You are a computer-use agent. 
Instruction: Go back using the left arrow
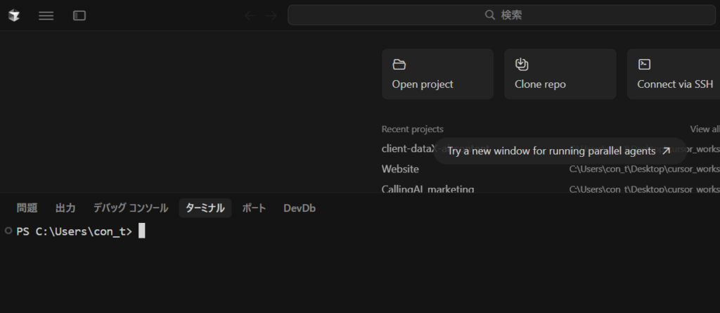[x=250, y=15]
